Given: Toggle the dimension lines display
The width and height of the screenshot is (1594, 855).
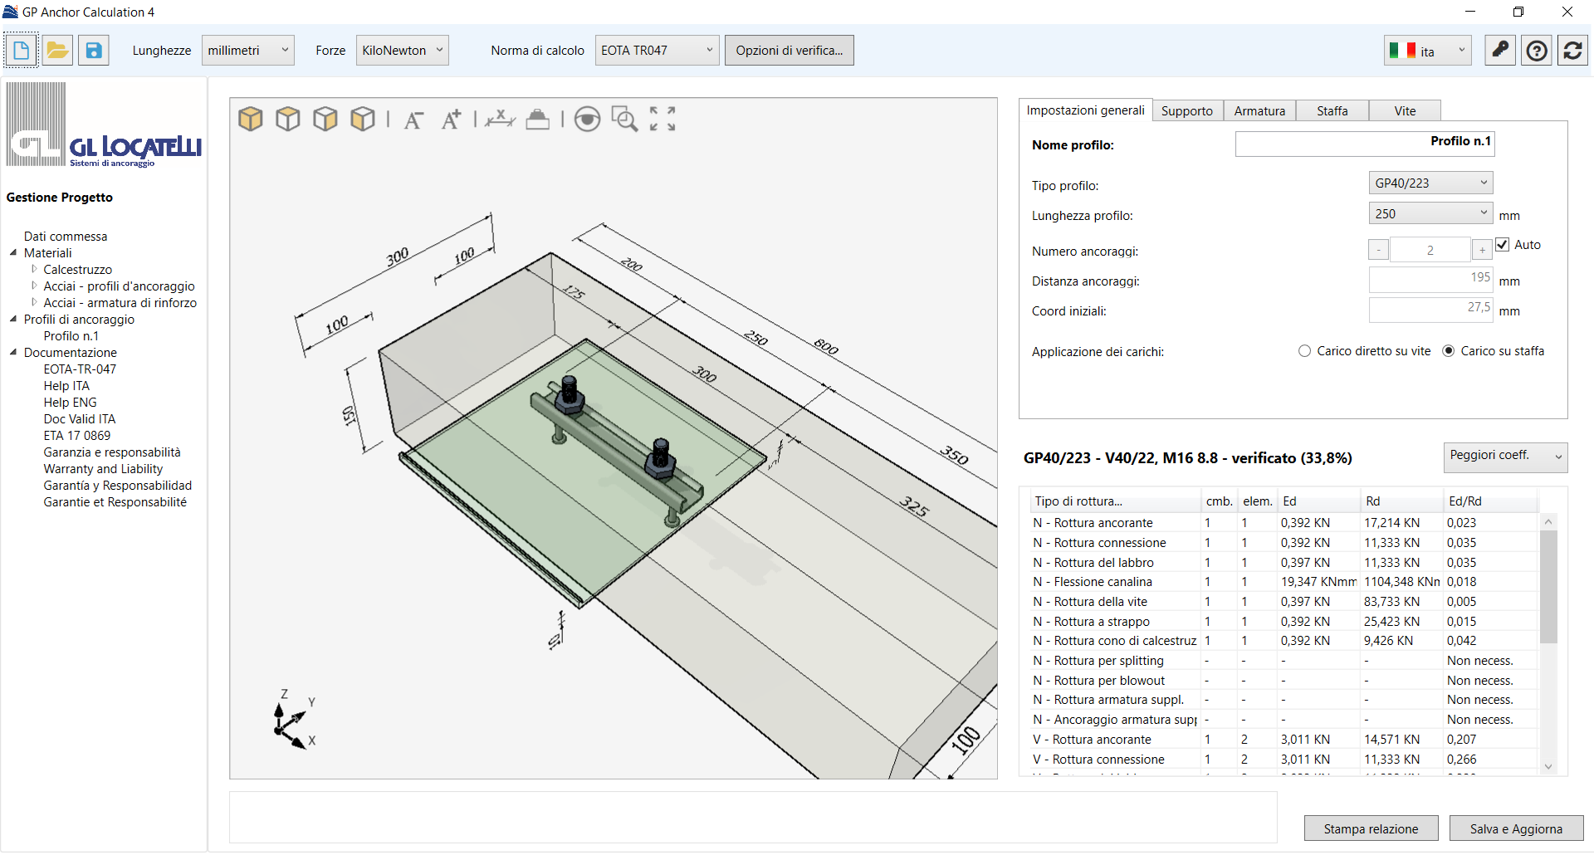Looking at the screenshot, I should [501, 120].
